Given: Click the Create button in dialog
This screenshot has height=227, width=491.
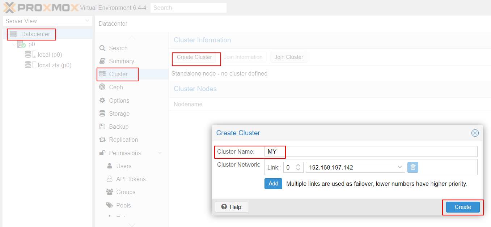Looking at the screenshot, I should 463,207.
